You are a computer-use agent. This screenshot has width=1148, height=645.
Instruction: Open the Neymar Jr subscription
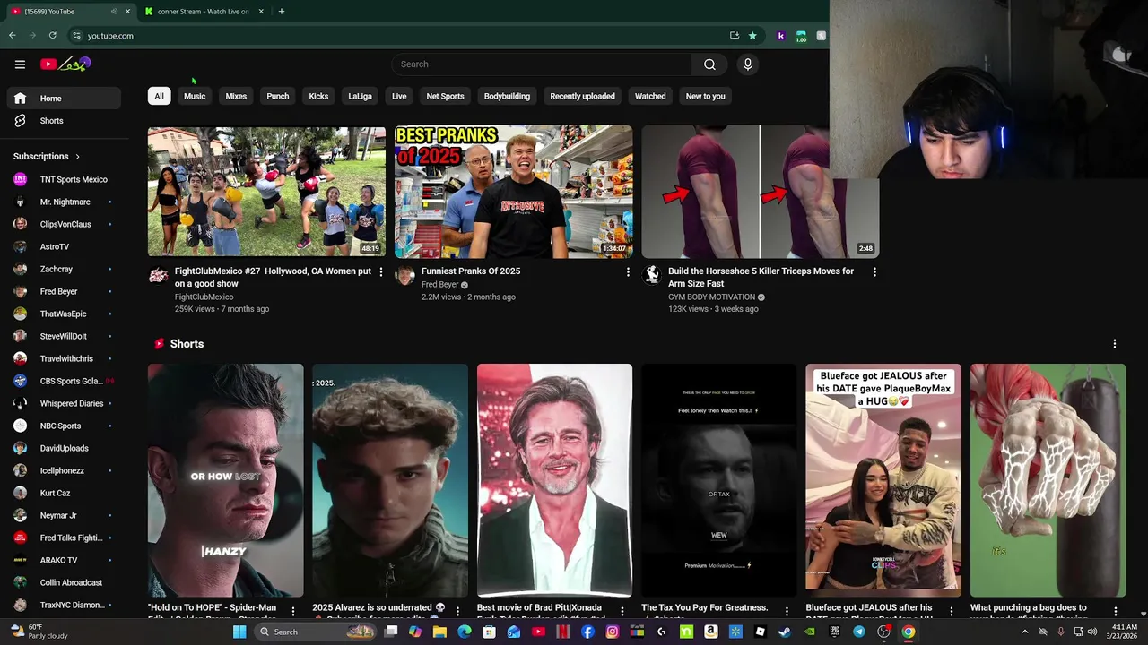pyautogui.click(x=63, y=515)
